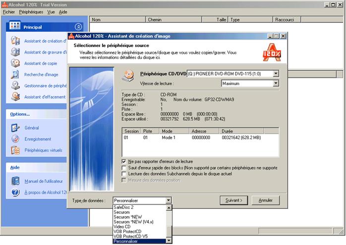Click the Adresse column header in track table
Viewport: 346px width, 245px height.
(204, 131)
